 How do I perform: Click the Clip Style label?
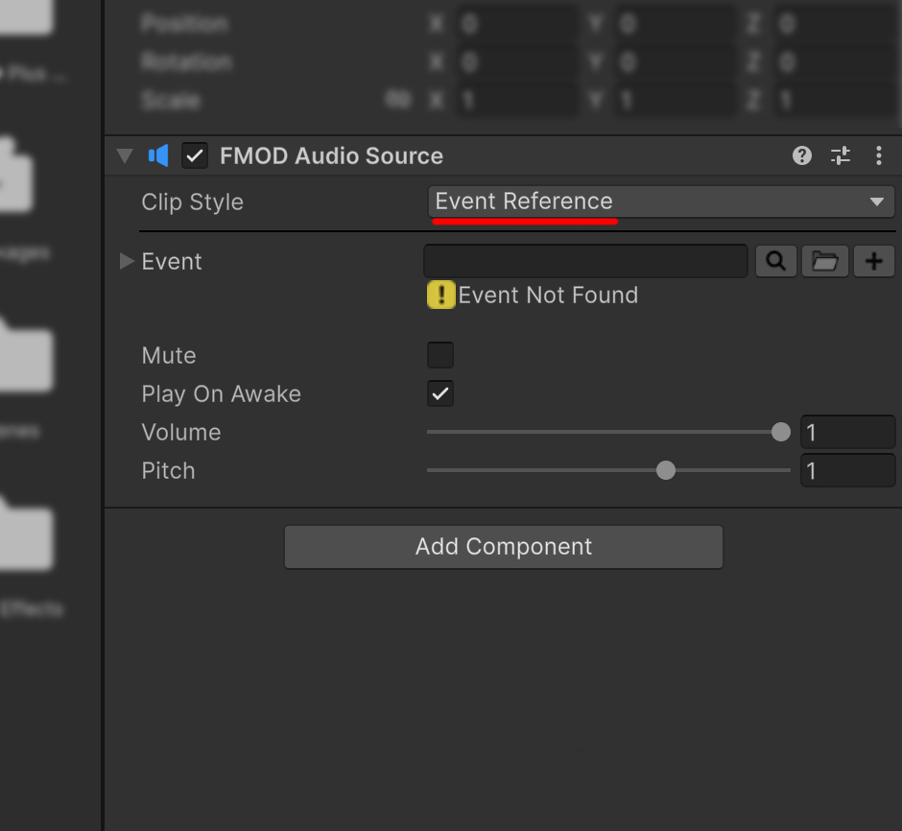[x=193, y=202]
